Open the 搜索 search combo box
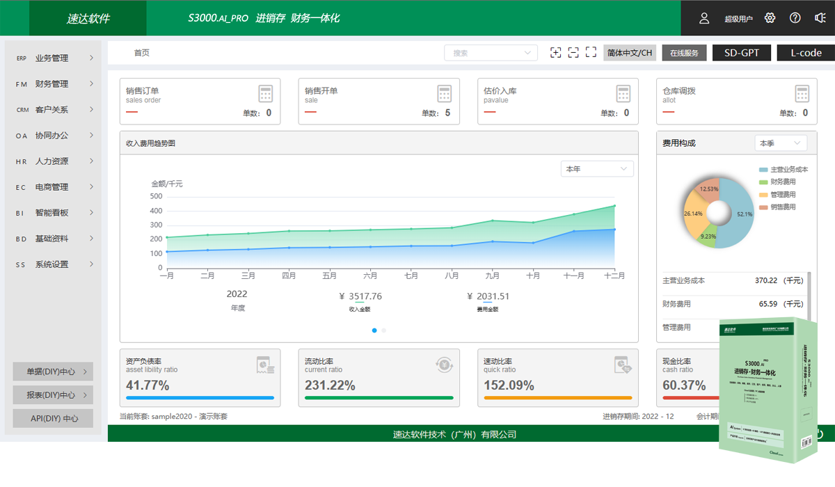This screenshot has width=835, height=487. 491,53
